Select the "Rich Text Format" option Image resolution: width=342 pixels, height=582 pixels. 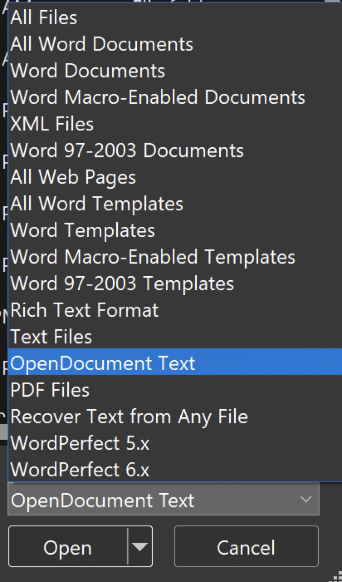[84, 310]
